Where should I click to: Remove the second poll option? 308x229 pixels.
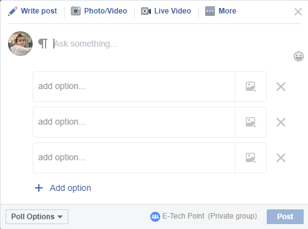click(x=281, y=122)
